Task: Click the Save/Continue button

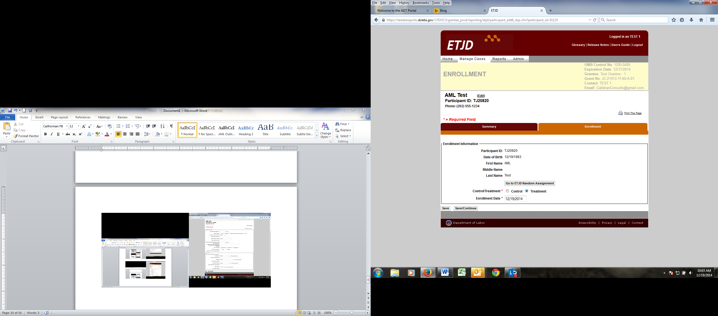Action: coord(465,208)
